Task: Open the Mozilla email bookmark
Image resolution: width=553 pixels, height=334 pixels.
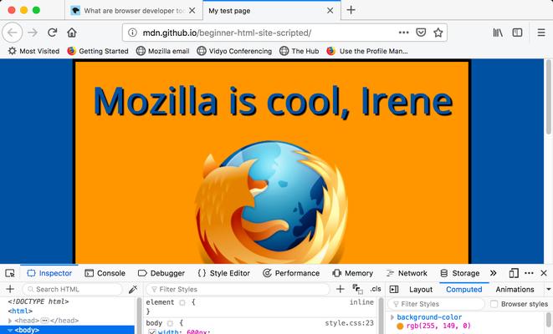Action: (x=162, y=51)
